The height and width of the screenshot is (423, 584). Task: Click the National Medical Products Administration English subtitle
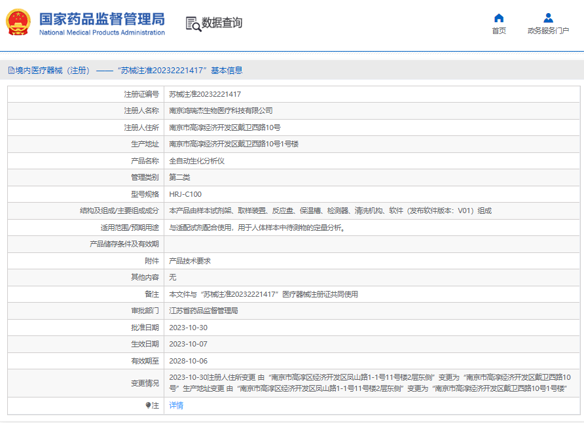(102, 33)
